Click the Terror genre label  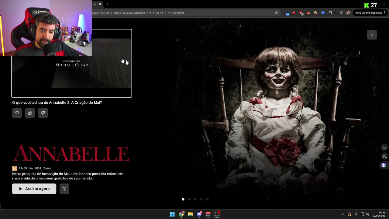47,168
